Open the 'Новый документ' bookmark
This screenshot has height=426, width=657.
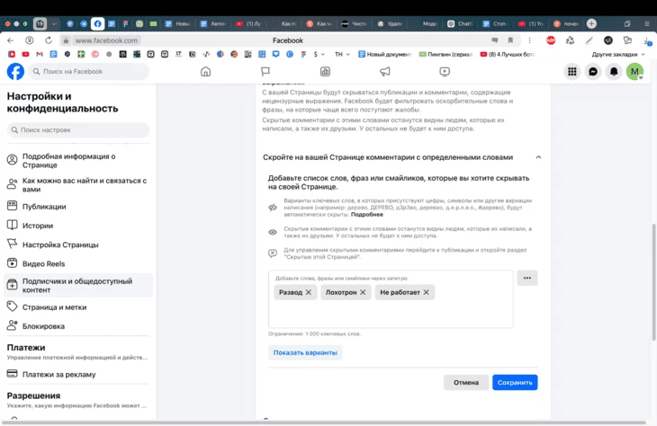coord(384,55)
